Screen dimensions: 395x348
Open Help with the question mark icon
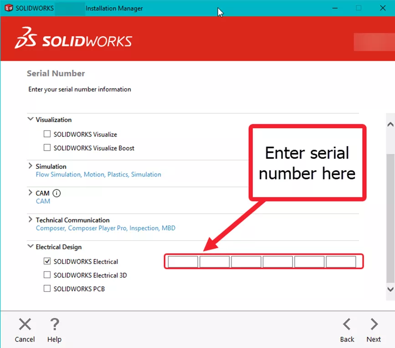[x=54, y=324]
